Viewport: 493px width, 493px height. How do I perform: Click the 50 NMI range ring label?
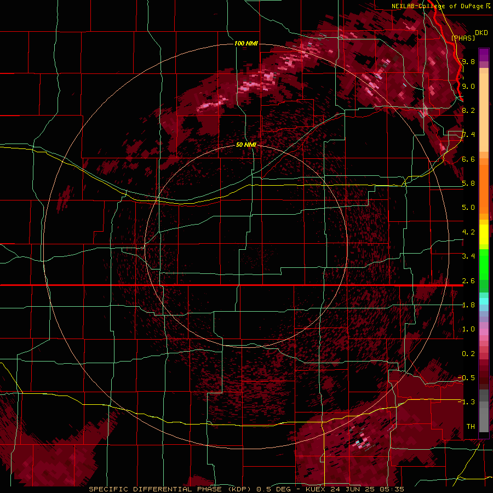[x=246, y=145]
